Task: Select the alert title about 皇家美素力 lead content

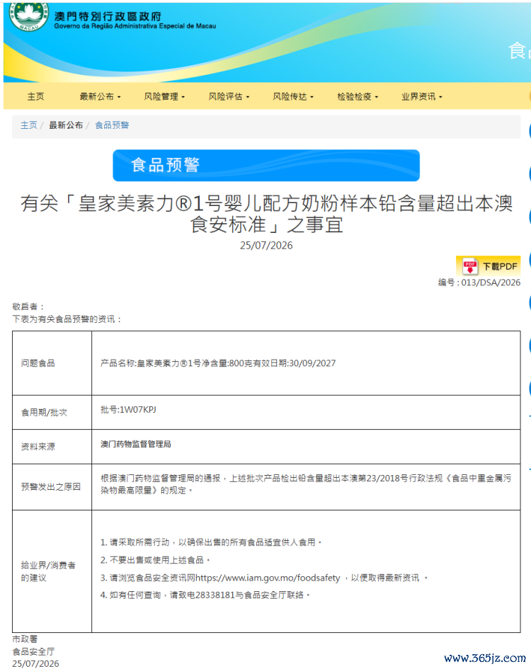Action: pos(266,214)
